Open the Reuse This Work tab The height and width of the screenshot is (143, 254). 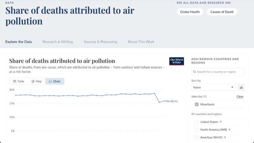tap(141, 42)
